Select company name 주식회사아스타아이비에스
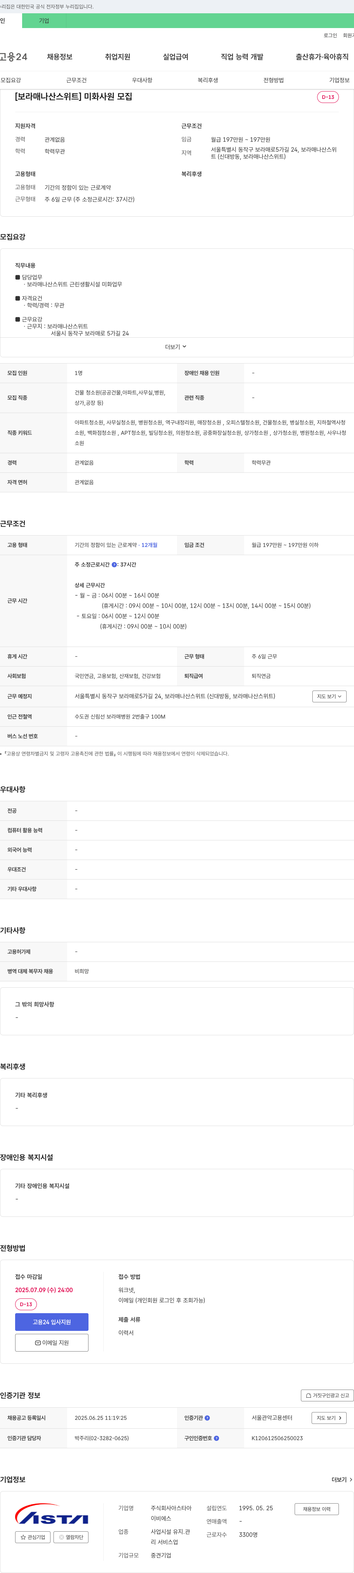This screenshot has height=1573, width=354. coord(171,1513)
